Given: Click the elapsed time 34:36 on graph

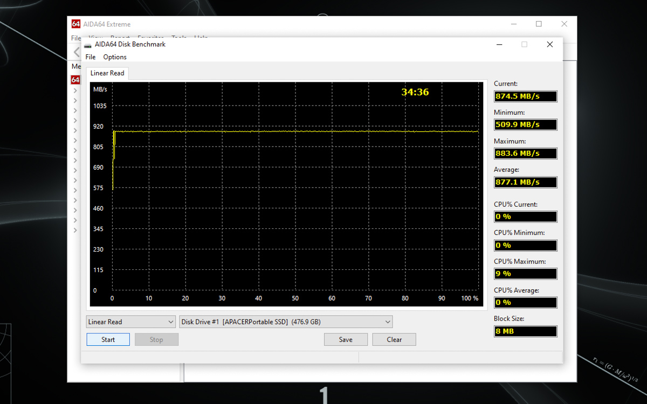Looking at the screenshot, I should pyautogui.click(x=415, y=92).
